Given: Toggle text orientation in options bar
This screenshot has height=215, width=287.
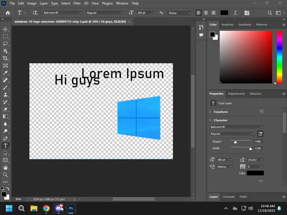Looking at the screenshot, I should coord(35,13).
